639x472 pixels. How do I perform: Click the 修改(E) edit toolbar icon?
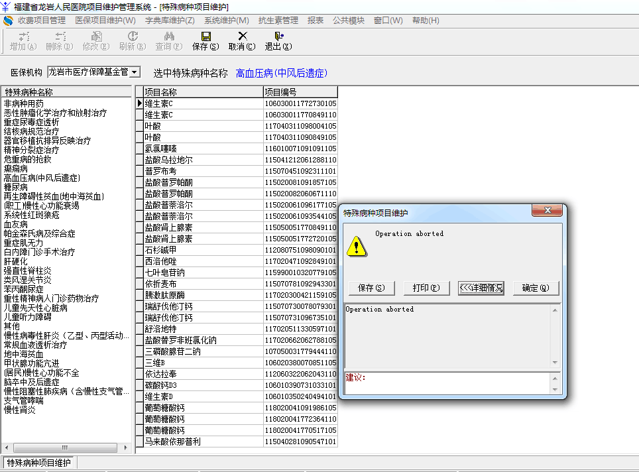point(96,36)
